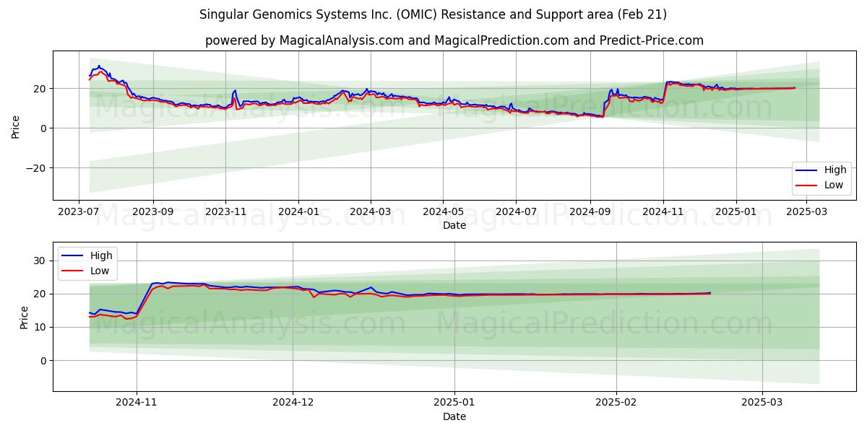Click the '2023-07' x-axis label, top chart
Image resolution: width=867 pixels, height=433 pixels.
[x=79, y=211]
